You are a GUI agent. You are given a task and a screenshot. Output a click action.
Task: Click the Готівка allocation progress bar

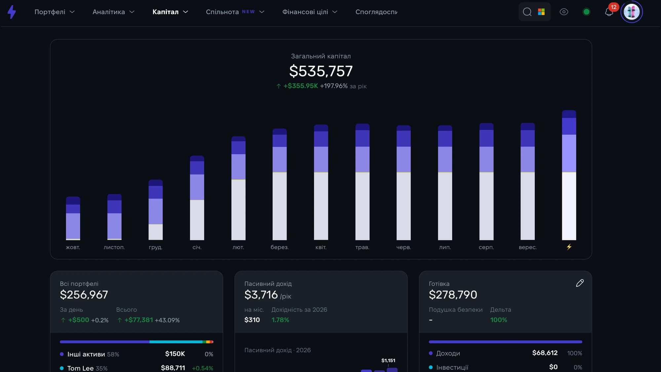(x=505, y=342)
